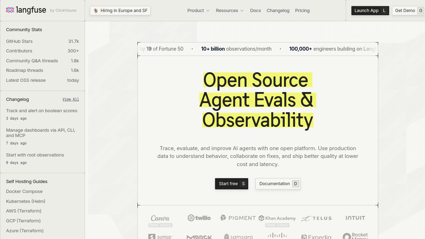Open Kubernetes (Helm) hosting guide
Image resolution: width=425 pixels, height=239 pixels.
(x=25, y=201)
